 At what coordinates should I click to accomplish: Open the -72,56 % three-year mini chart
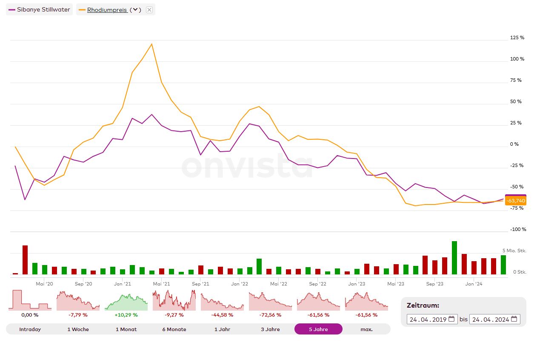pyautogui.click(x=270, y=300)
